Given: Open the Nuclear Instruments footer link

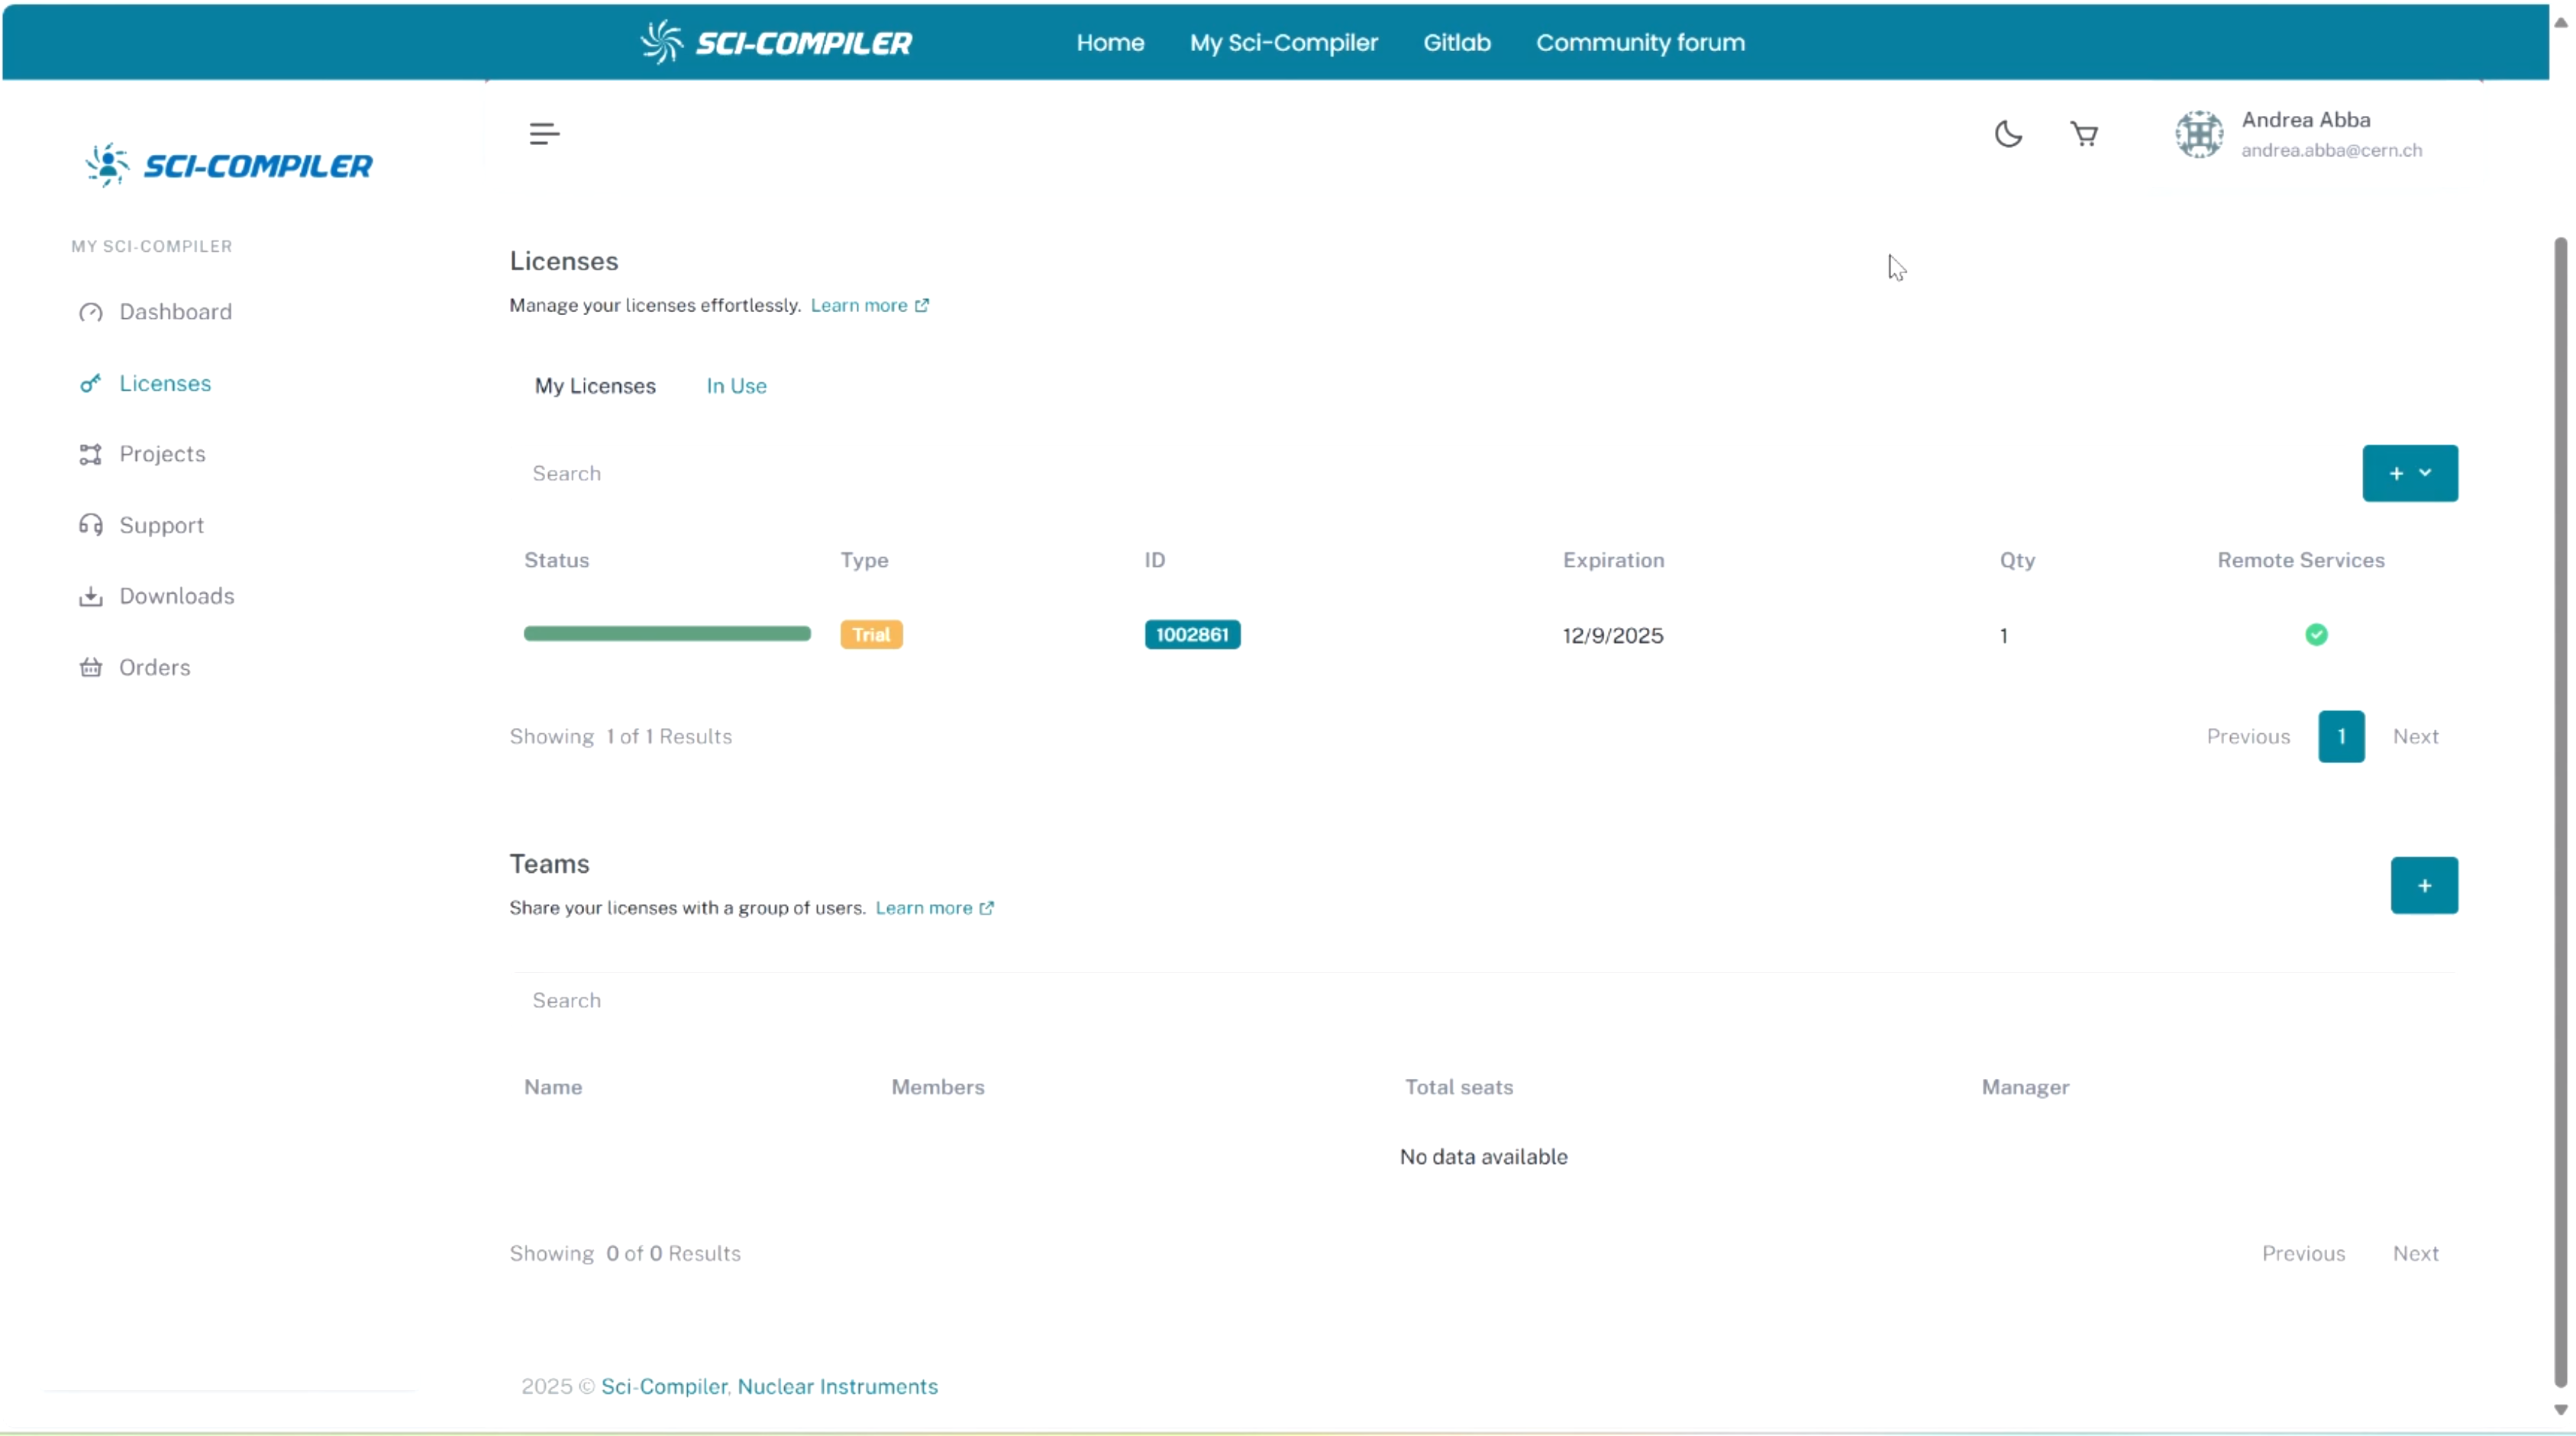Looking at the screenshot, I should coord(837,1386).
